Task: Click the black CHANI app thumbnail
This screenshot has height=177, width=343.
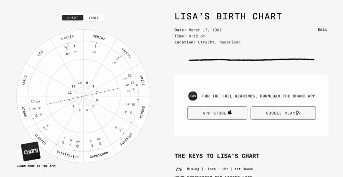Action: click(31, 152)
